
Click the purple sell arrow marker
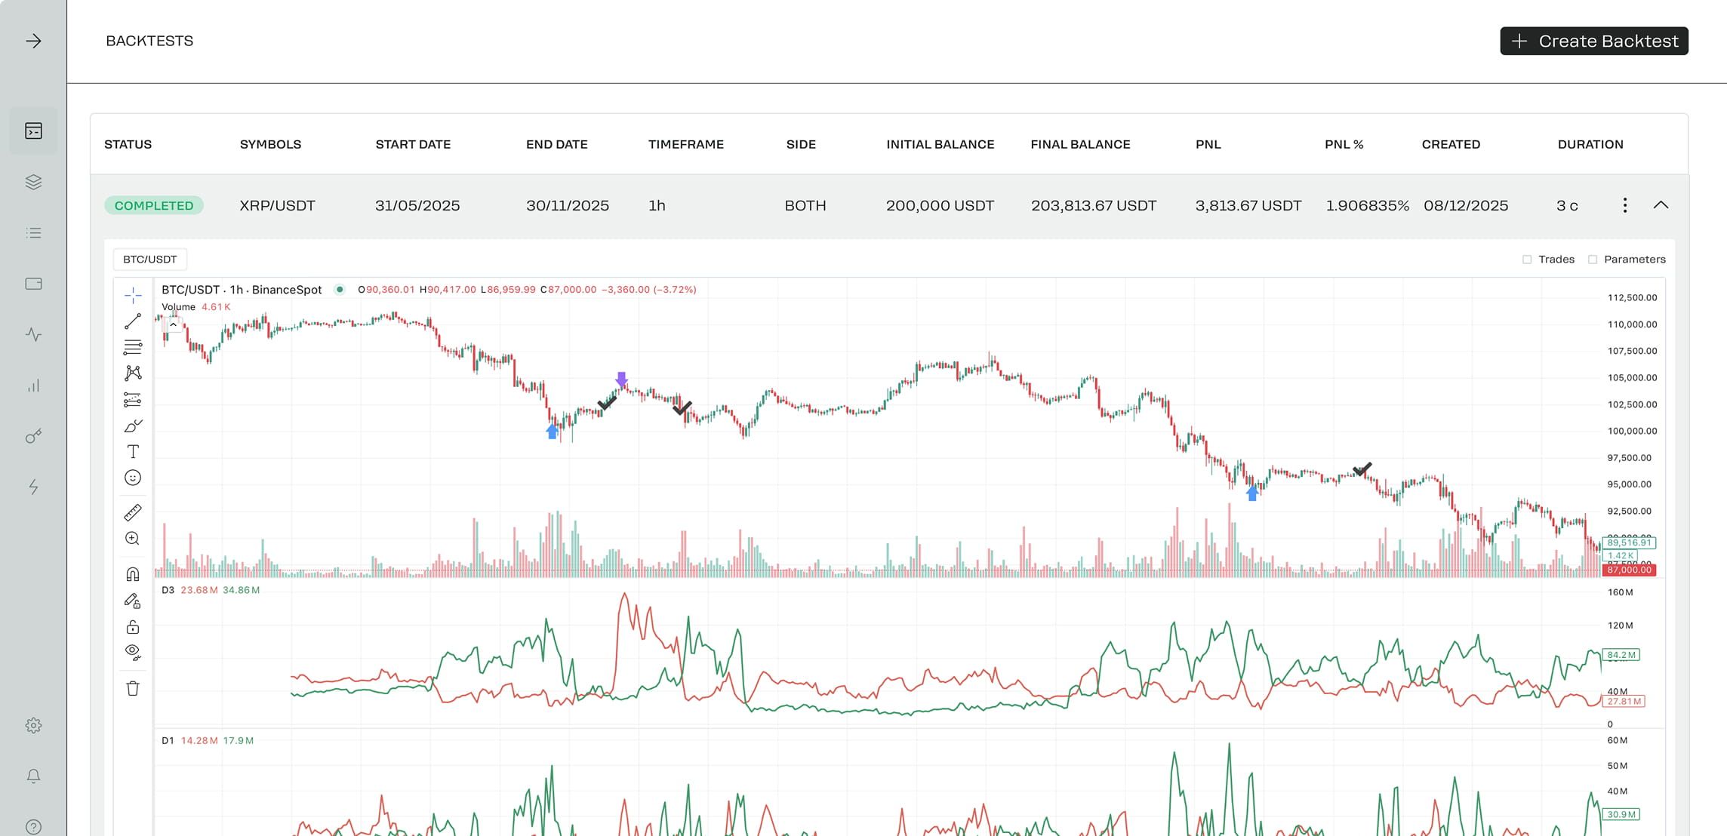621,379
